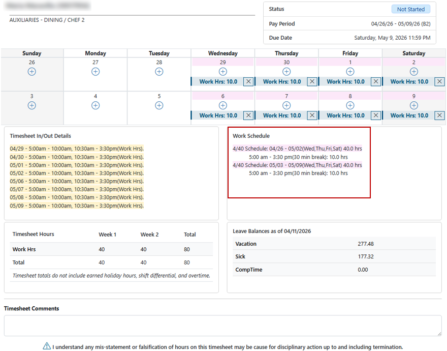Screen dimensions: 447x351
Task: Open Work Hrs: 10.0 entry on Friday 1
Action: point(345,82)
